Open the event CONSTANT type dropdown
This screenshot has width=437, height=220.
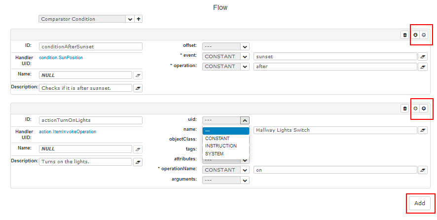(x=245, y=56)
